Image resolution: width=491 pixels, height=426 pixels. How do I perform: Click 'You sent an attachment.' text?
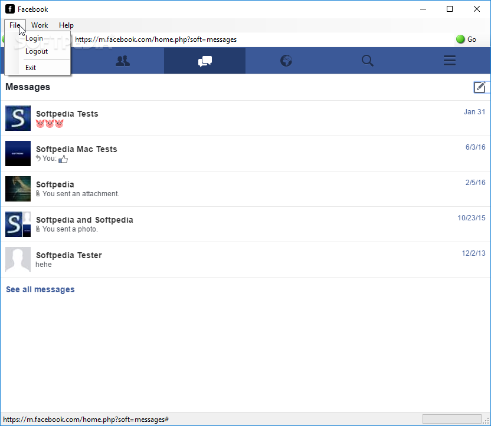click(x=81, y=194)
